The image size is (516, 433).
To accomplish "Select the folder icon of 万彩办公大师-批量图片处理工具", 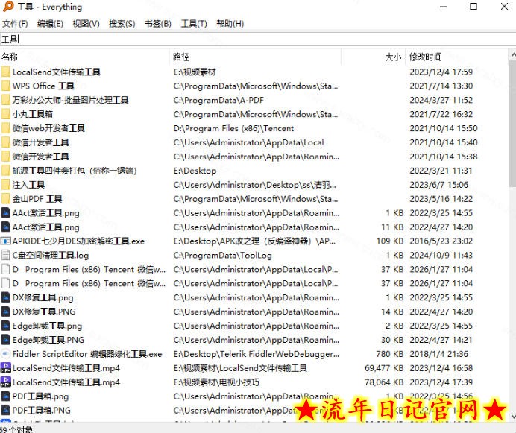I will [x=6, y=100].
